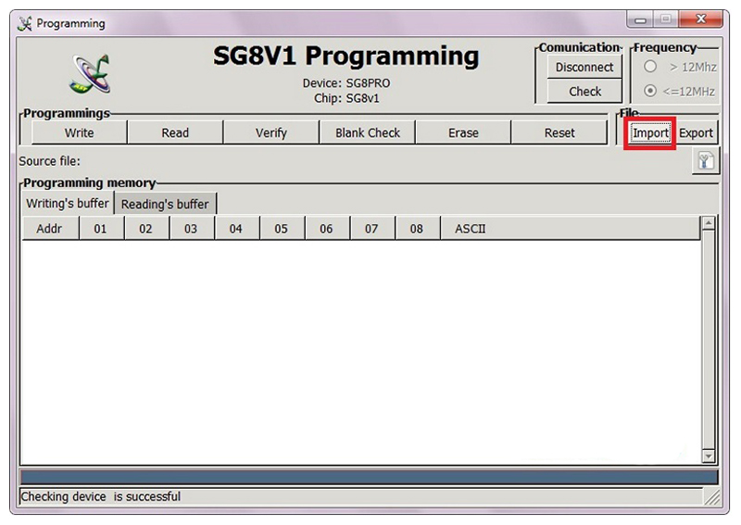The image size is (741, 525).
Task: Click the 06 column header
Action: point(327,229)
